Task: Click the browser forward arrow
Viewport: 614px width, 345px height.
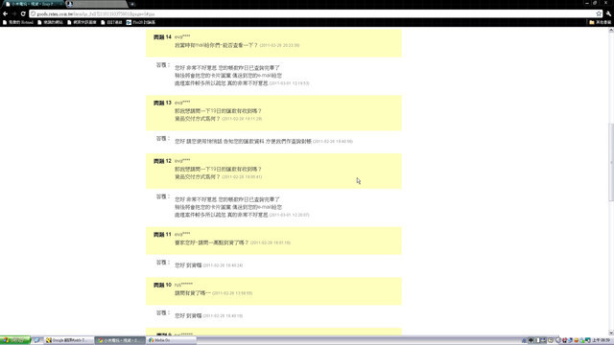Action: [14, 13]
